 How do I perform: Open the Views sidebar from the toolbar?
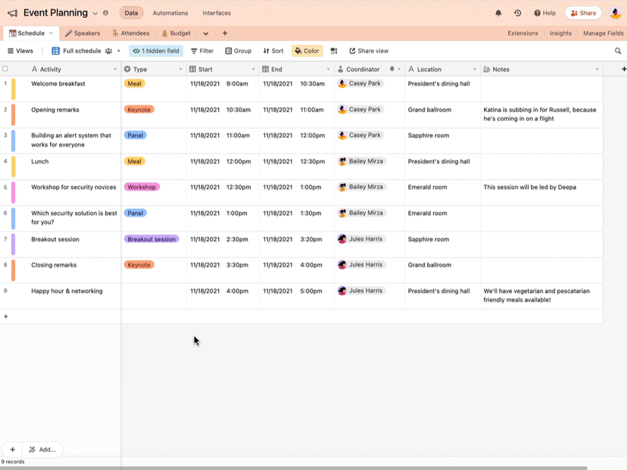point(20,51)
